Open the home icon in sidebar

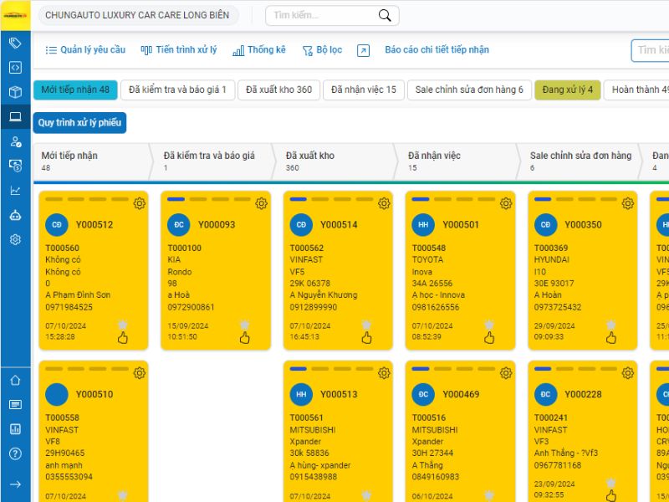15,380
